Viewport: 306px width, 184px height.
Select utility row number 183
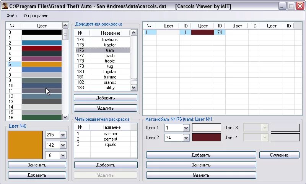coord(103,88)
